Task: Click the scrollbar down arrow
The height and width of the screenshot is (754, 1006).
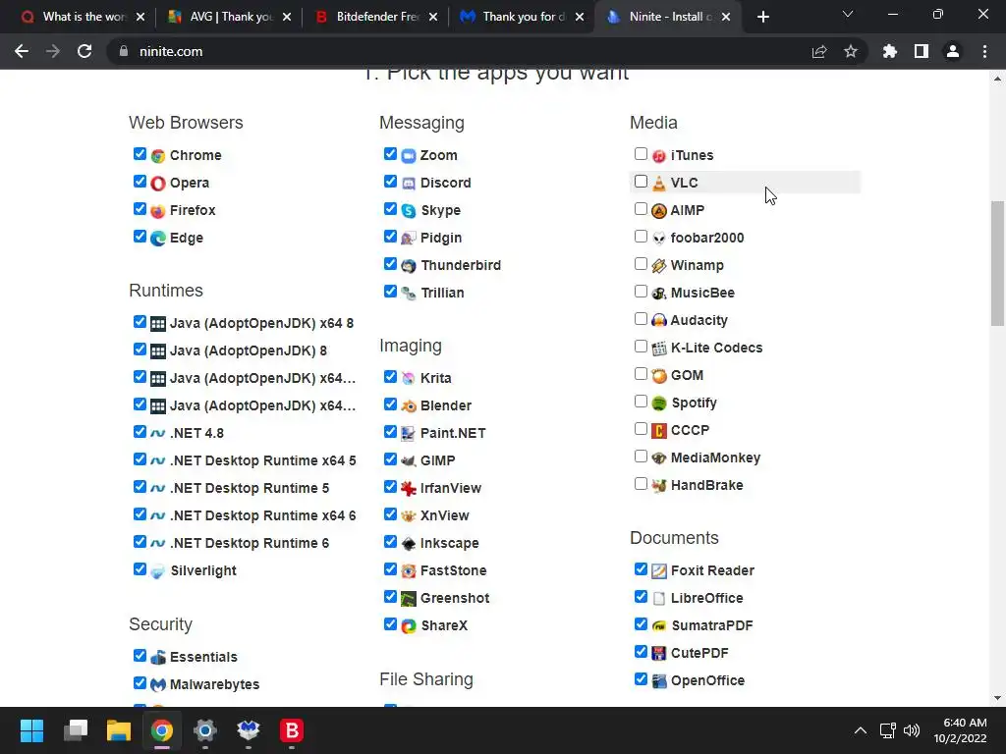Action: pos(997,698)
